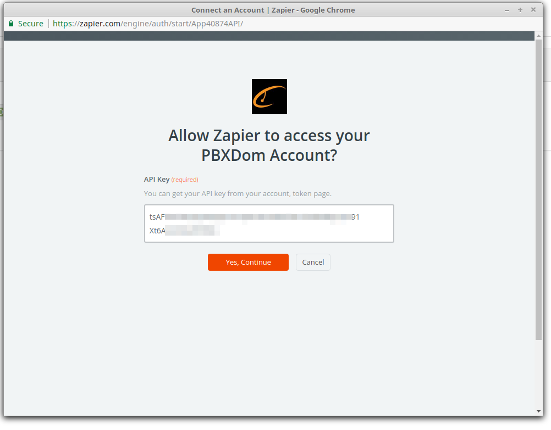Click the plus maximize icon in the titlebar

(x=519, y=9)
